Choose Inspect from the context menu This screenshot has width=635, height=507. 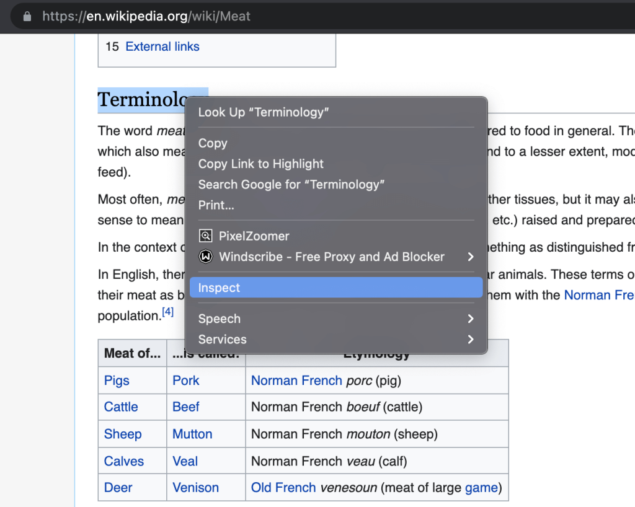point(335,288)
